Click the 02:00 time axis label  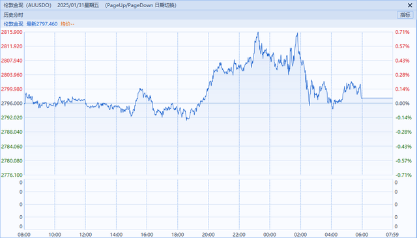pos(300,235)
